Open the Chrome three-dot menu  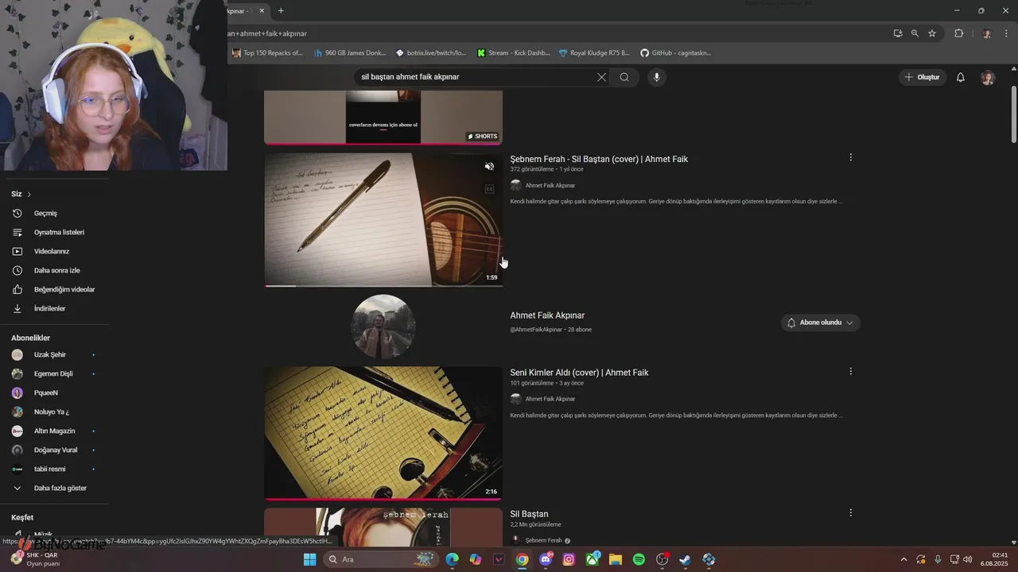(1004, 33)
